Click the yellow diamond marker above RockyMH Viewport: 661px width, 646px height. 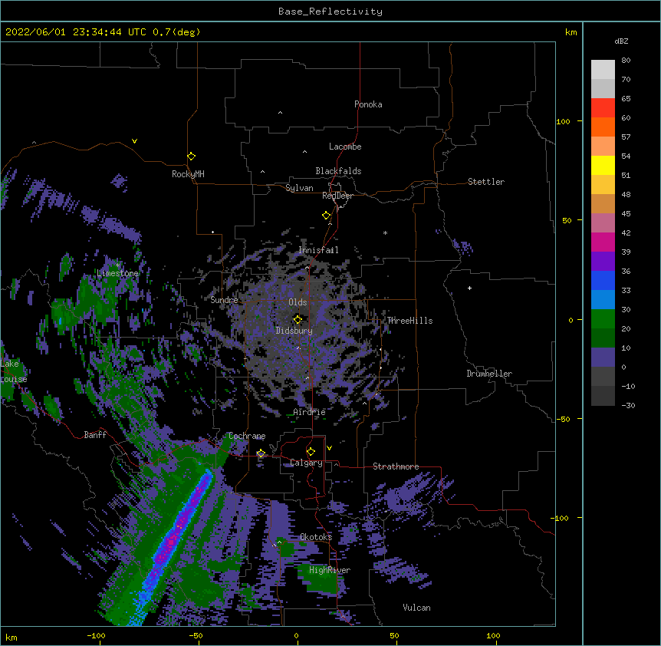pos(192,157)
